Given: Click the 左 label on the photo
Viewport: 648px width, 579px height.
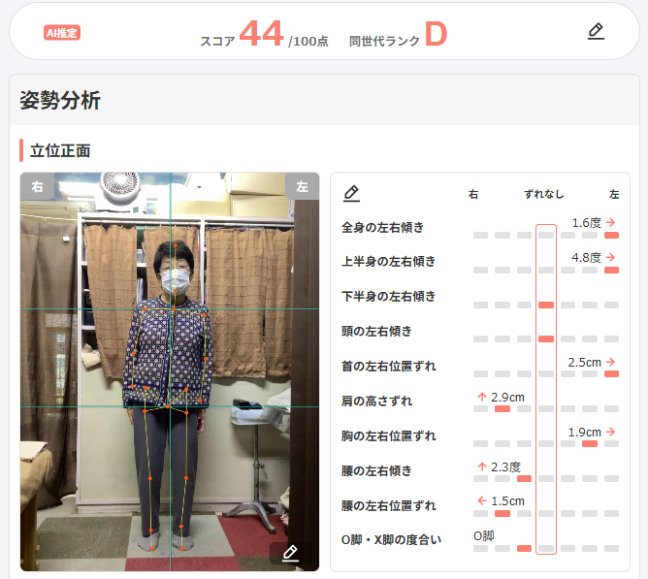Looking at the screenshot, I should click(302, 186).
